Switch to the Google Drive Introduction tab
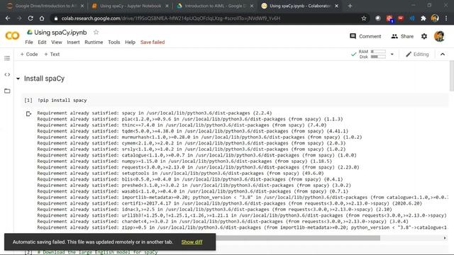Viewport: 454px width, 255px height. coord(45,6)
